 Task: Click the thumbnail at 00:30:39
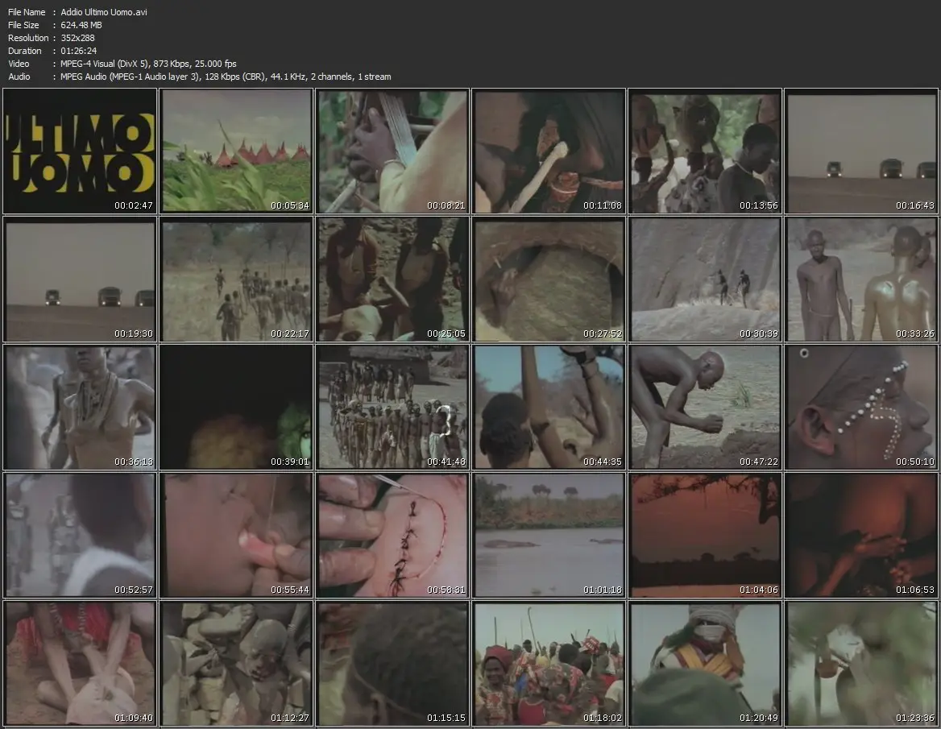705,280
